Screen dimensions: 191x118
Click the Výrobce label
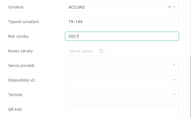tap(16, 7)
